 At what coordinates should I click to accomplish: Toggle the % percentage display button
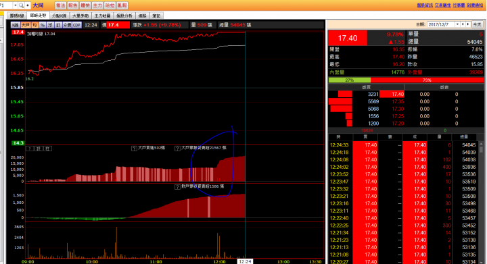pyautogui.click(x=42, y=25)
